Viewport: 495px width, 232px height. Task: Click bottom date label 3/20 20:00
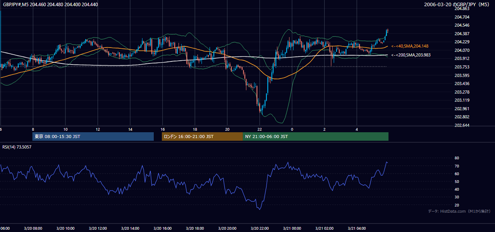(x=227, y=229)
